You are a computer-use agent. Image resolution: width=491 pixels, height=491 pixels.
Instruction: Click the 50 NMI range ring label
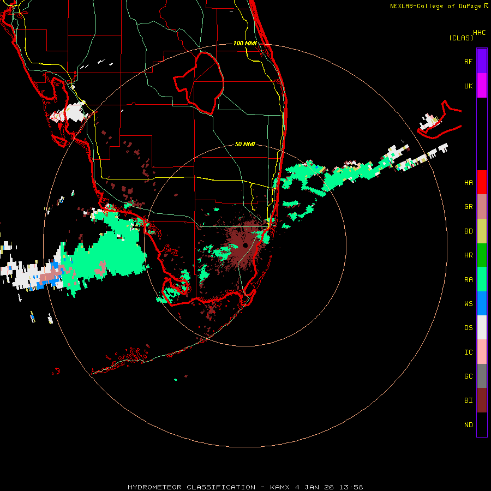(245, 144)
